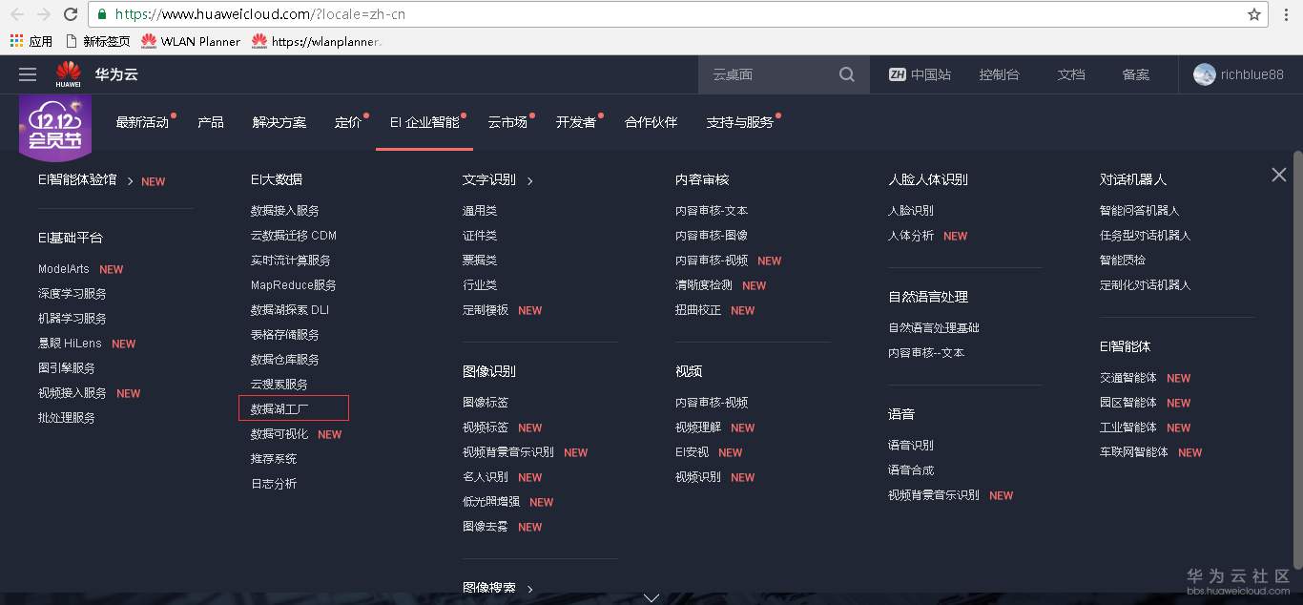Viewport: 1303px width, 605px height.
Task: Open the 图像标签 link
Action: click(x=486, y=403)
